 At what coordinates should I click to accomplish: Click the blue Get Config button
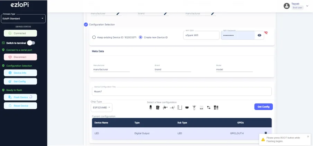(x=263, y=107)
